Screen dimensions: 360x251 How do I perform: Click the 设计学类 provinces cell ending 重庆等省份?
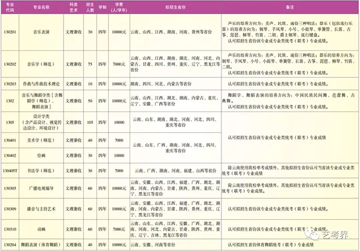coord(175,122)
